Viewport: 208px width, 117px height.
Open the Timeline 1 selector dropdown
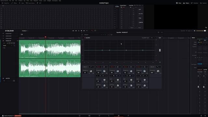[x=25, y=31]
